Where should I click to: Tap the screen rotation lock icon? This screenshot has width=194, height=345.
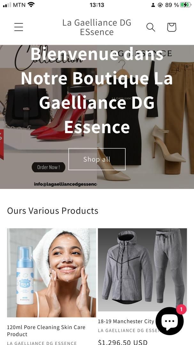click(160, 5)
